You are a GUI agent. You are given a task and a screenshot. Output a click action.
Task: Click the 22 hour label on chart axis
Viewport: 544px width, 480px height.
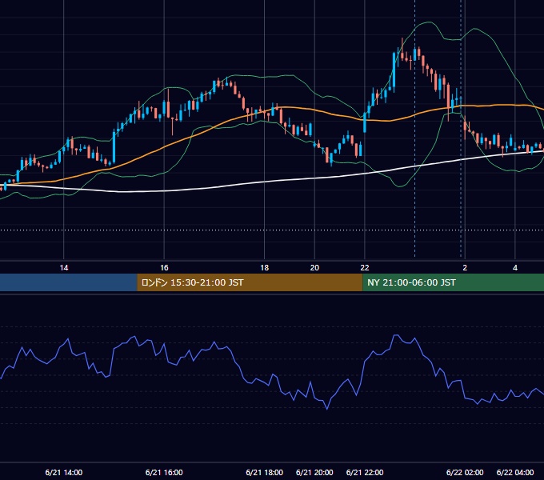click(x=365, y=268)
